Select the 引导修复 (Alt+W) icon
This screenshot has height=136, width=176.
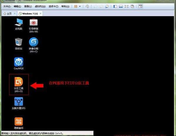tap(33, 25)
